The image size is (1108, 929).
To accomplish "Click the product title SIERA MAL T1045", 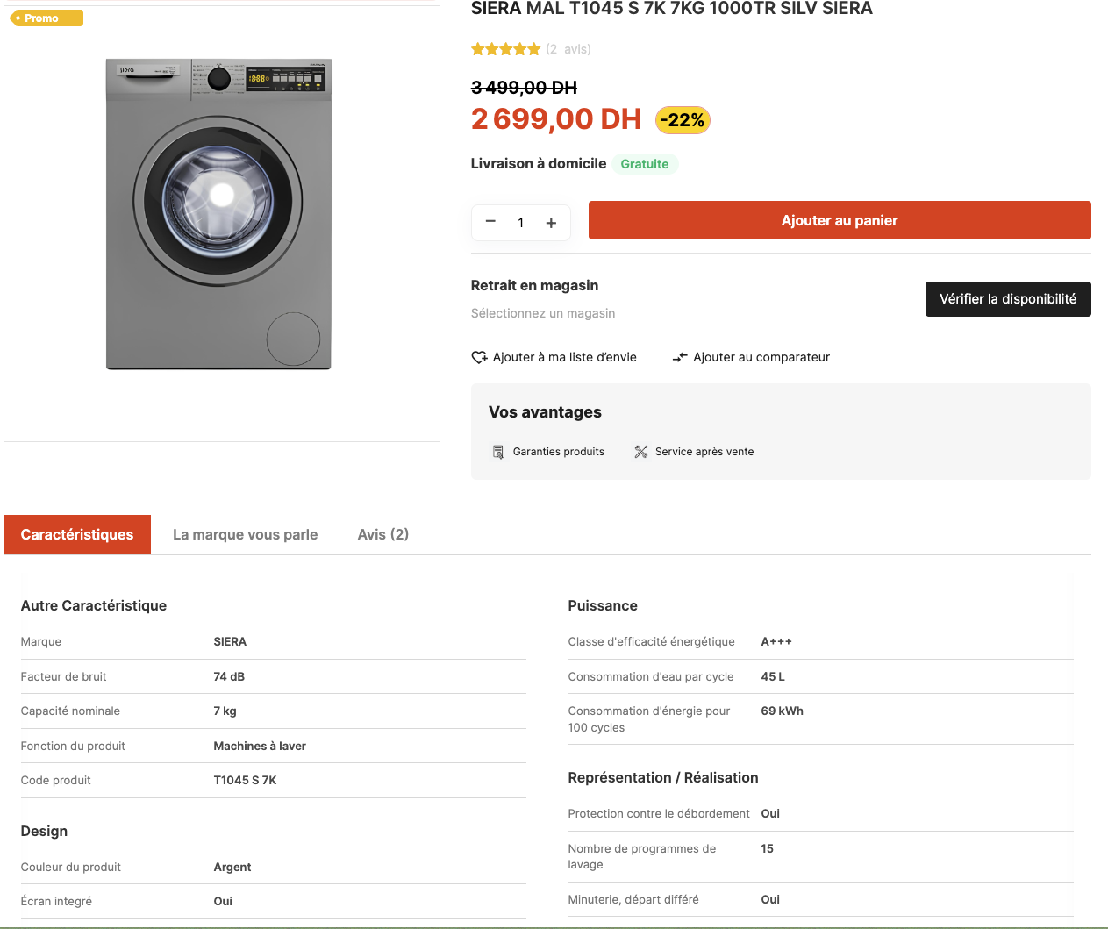I will (x=672, y=9).
